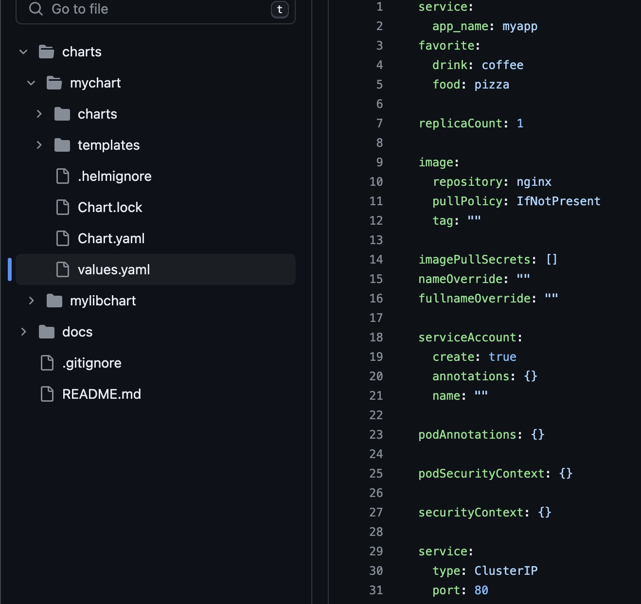Open the .helmignore file
Screen dimensions: 641x604
coord(115,176)
